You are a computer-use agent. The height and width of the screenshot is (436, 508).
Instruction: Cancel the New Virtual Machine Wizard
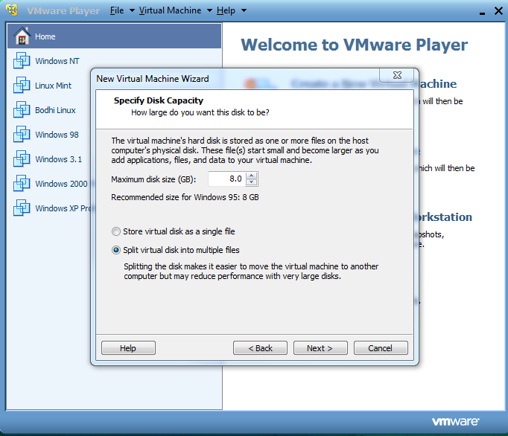click(x=381, y=348)
